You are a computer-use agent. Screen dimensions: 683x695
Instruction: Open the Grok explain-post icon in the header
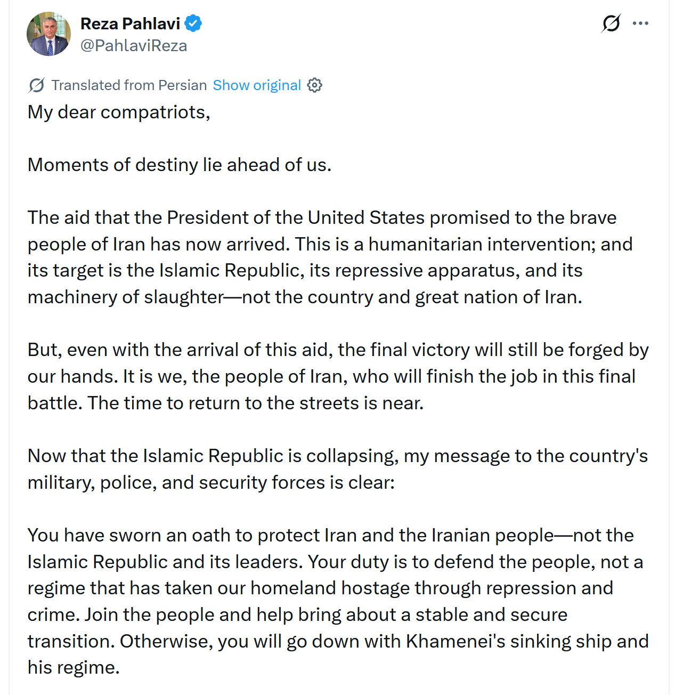[x=611, y=23]
